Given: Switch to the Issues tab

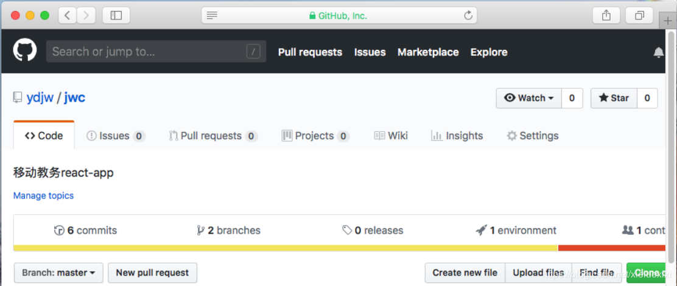Looking at the screenshot, I should [114, 136].
